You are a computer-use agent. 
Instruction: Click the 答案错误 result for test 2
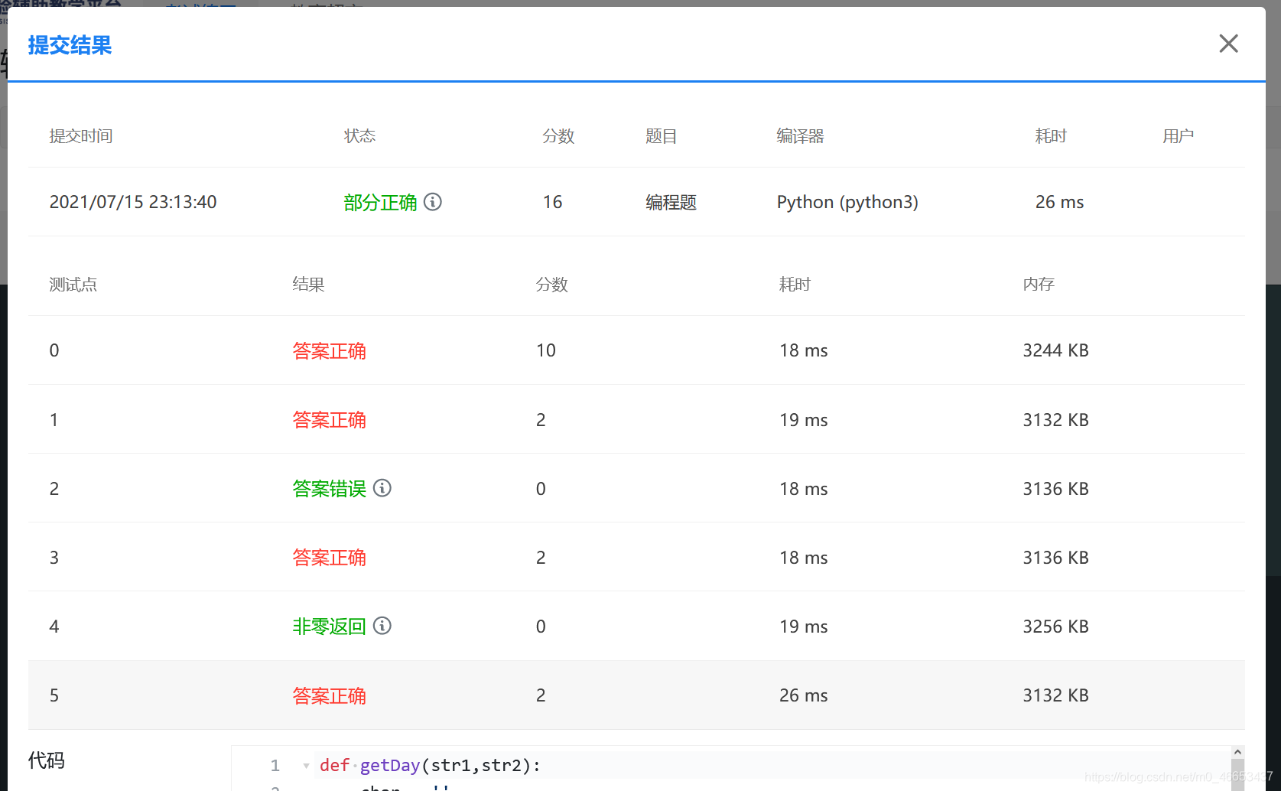coord(330,488)
